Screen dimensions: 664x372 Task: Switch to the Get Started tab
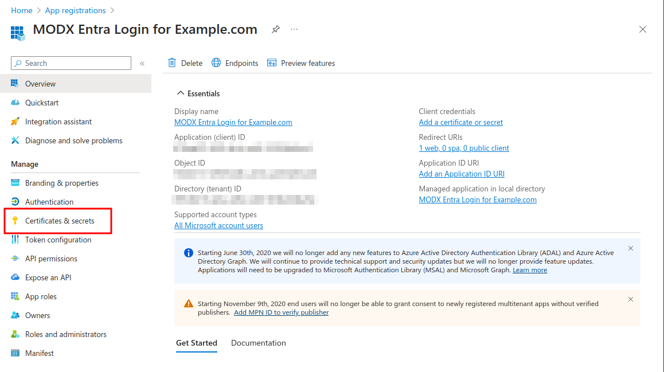point(197,343)
